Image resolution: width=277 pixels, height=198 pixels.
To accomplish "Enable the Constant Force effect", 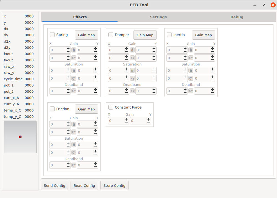I will point(111,107).
